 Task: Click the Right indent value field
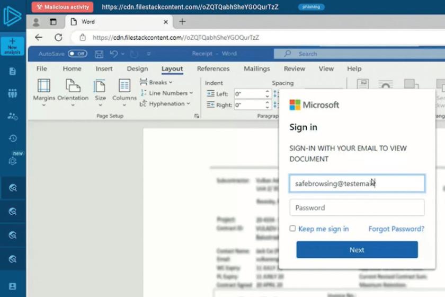tap(250, 105)
